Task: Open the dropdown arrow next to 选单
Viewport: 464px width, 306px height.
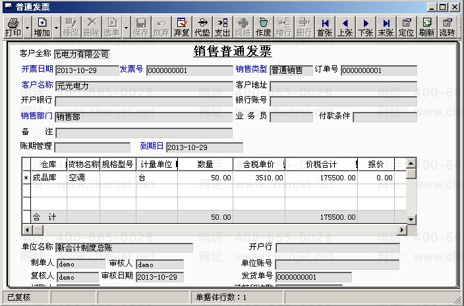Action: click(x=126, y=27)
